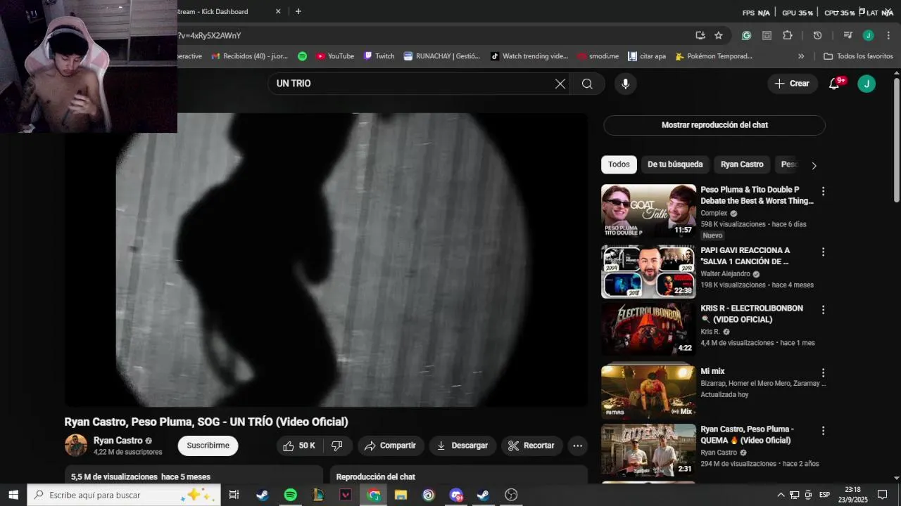The height and width of the screenshot is (506, 901).
Task: Click Mostrar reproducción del chat
Action: click(x=714, y=125)
